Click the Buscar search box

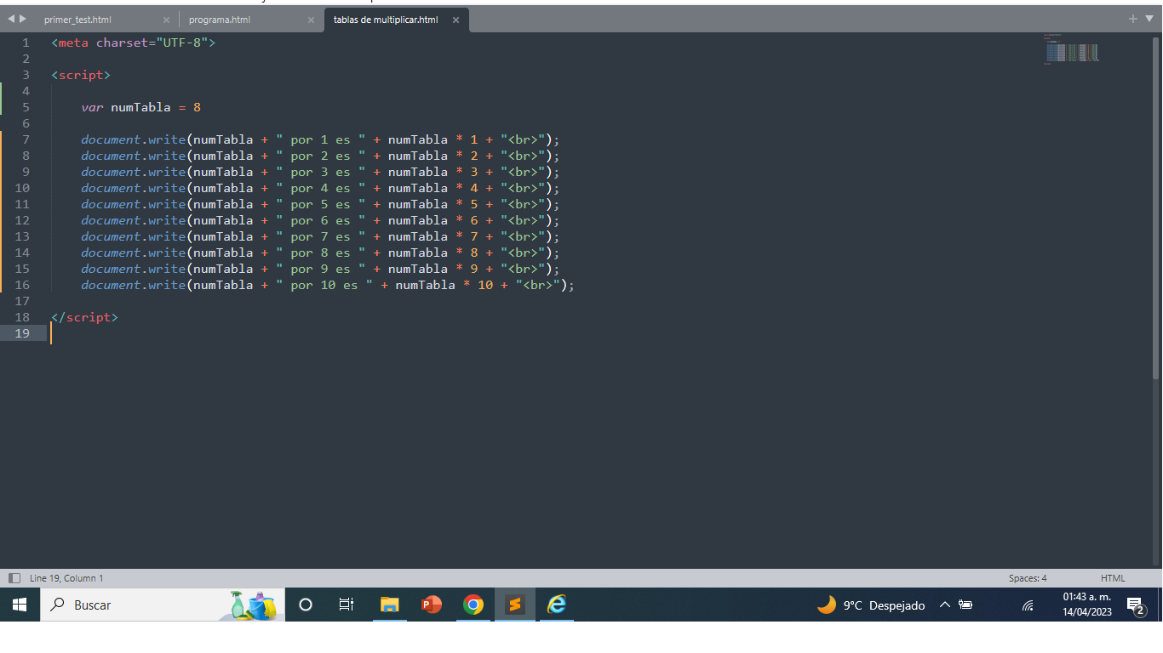(162, 605)
